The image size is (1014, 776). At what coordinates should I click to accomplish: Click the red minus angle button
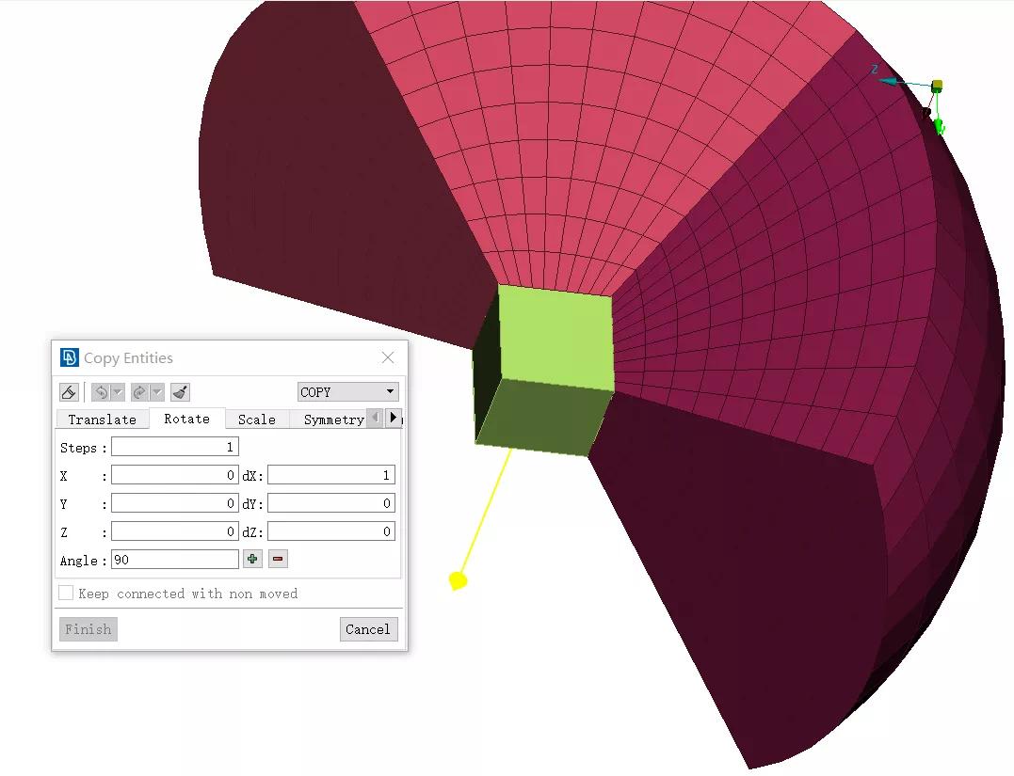click(x=278, y=559)
